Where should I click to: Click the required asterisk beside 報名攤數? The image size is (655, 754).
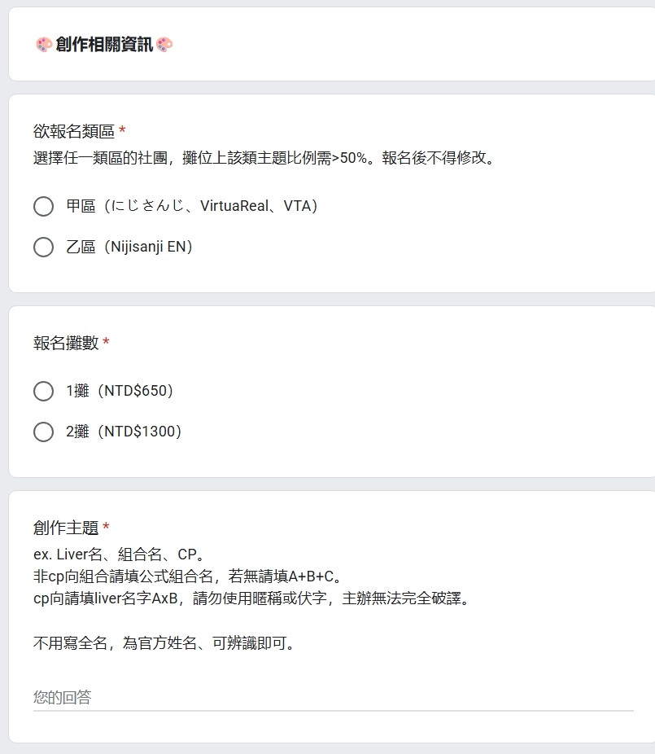107,341
